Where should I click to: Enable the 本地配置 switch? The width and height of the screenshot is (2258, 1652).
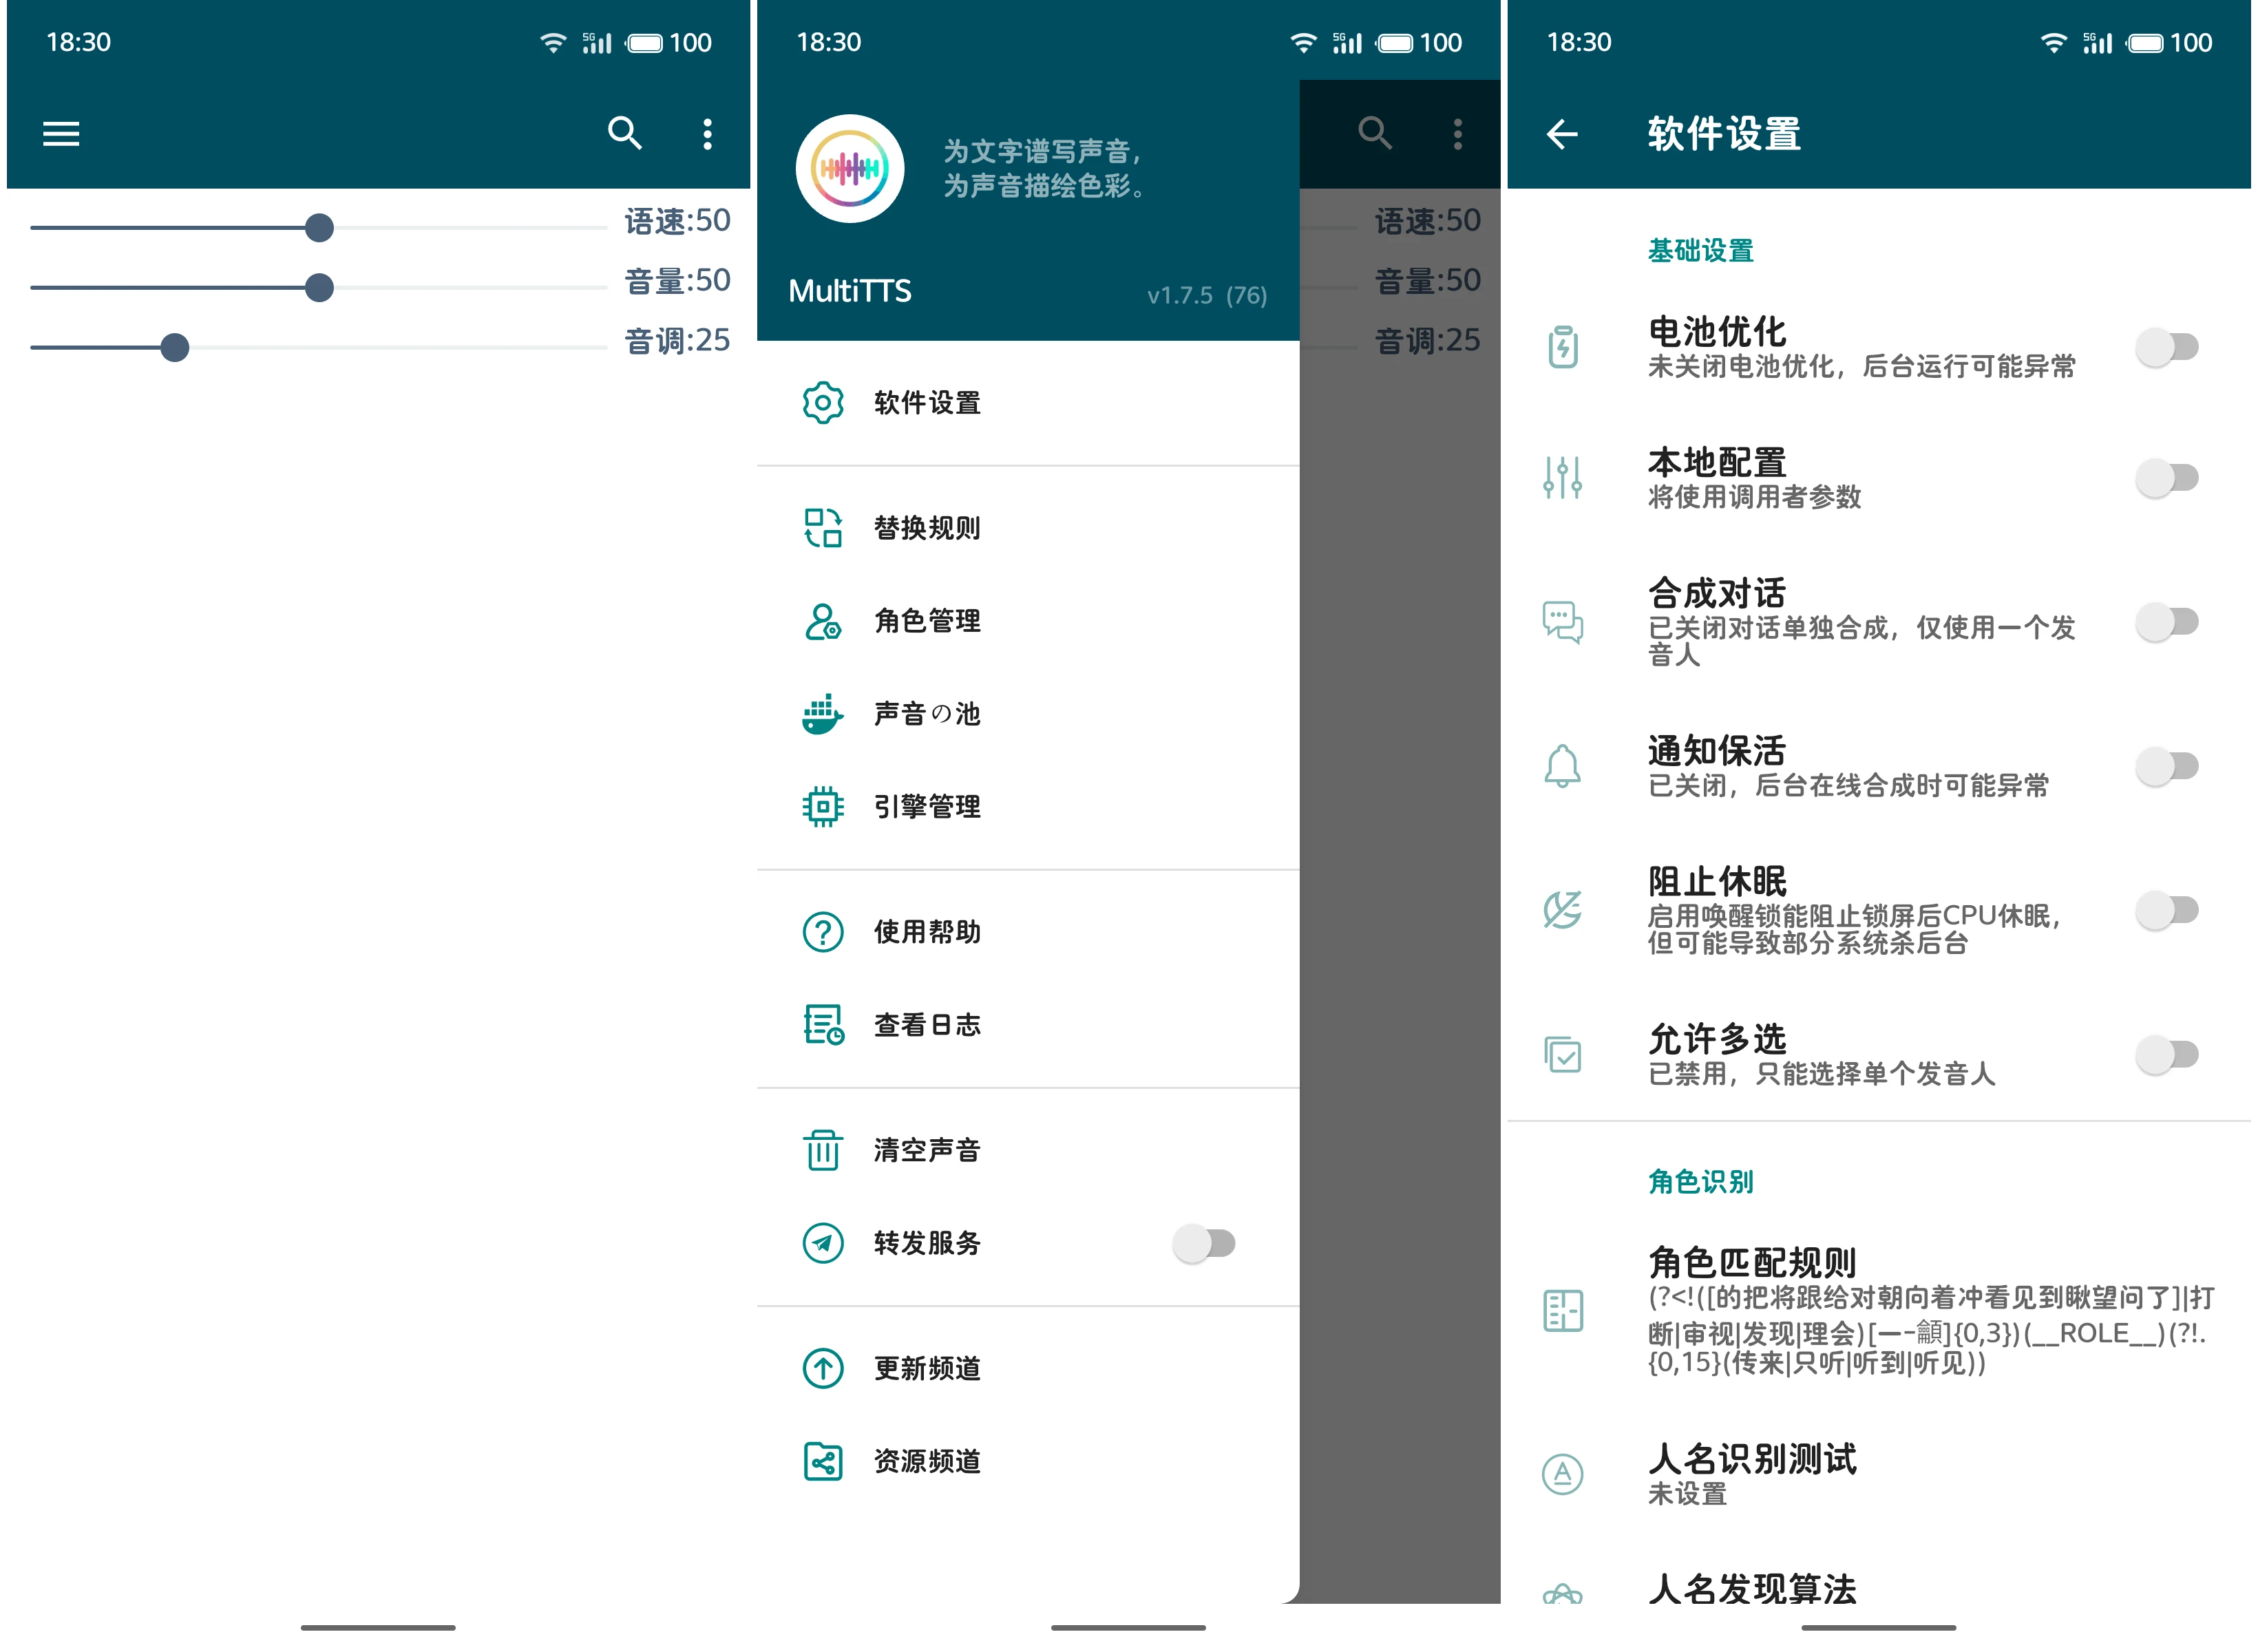tap(2168, 478)
